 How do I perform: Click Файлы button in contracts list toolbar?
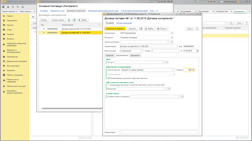(x=83, y=20)
